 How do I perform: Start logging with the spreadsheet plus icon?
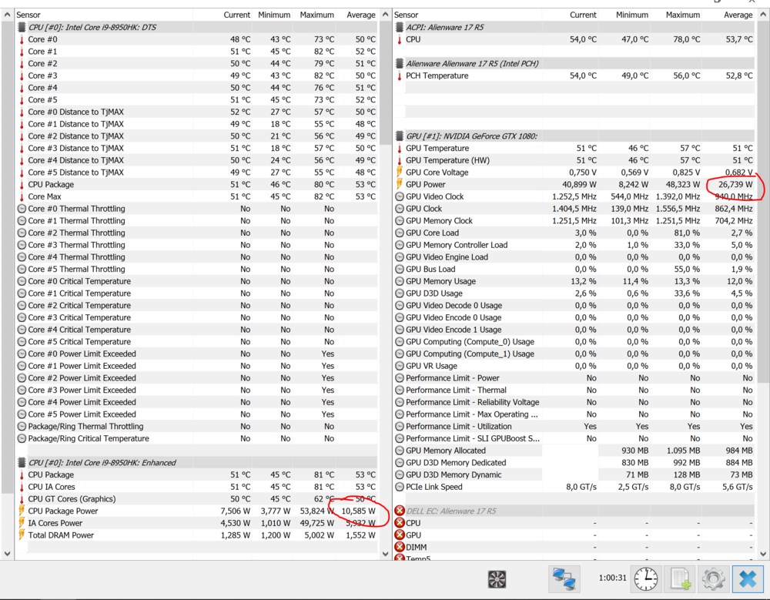[680, 579]
